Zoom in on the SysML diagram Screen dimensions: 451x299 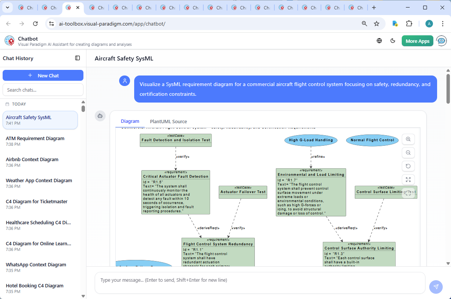coord(408,139)
